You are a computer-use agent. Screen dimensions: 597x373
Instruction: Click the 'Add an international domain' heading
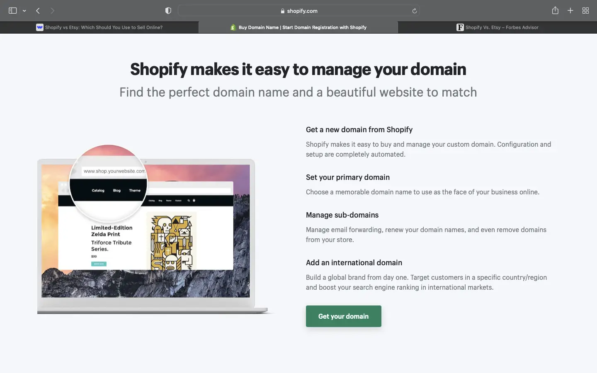[354, 263]
